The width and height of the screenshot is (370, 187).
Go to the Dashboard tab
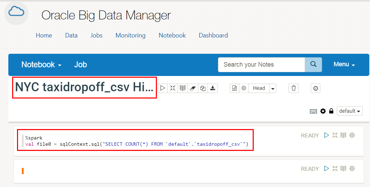(x=213, y=35)
